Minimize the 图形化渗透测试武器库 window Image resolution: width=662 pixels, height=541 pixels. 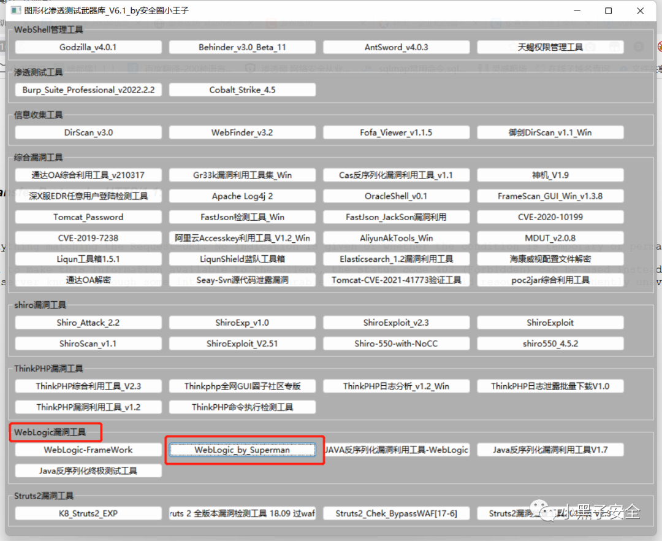click(x=577, y=10)
